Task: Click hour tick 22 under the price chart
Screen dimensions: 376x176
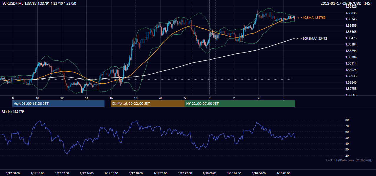Action: 185,98
